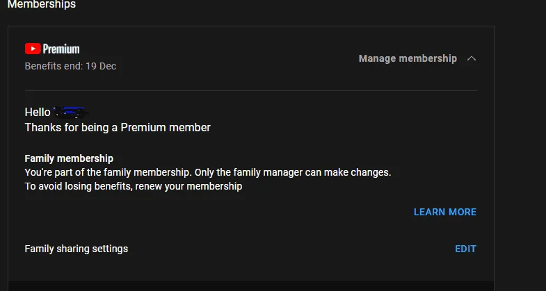Click the horizontal divider under the Premium header

click(251, 91)
